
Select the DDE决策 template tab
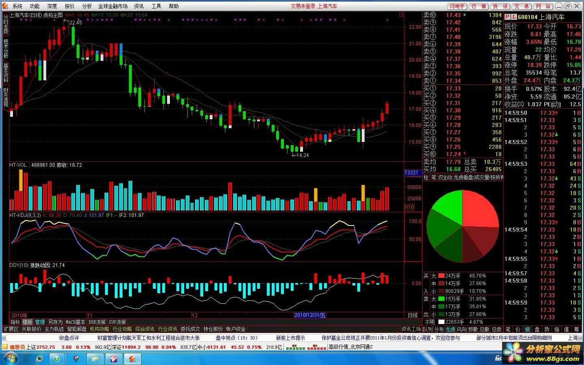coord(97,322)
